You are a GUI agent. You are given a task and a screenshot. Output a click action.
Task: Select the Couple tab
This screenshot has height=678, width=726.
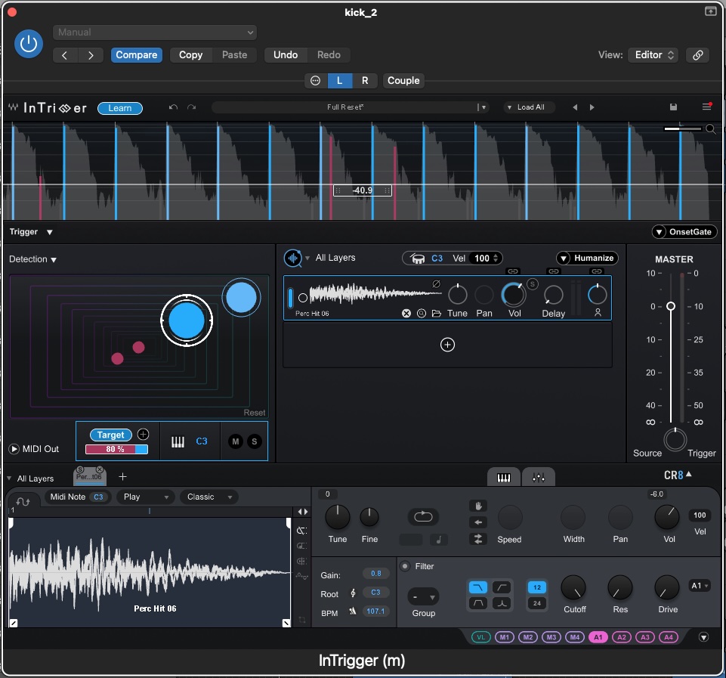tap(403, 81)
